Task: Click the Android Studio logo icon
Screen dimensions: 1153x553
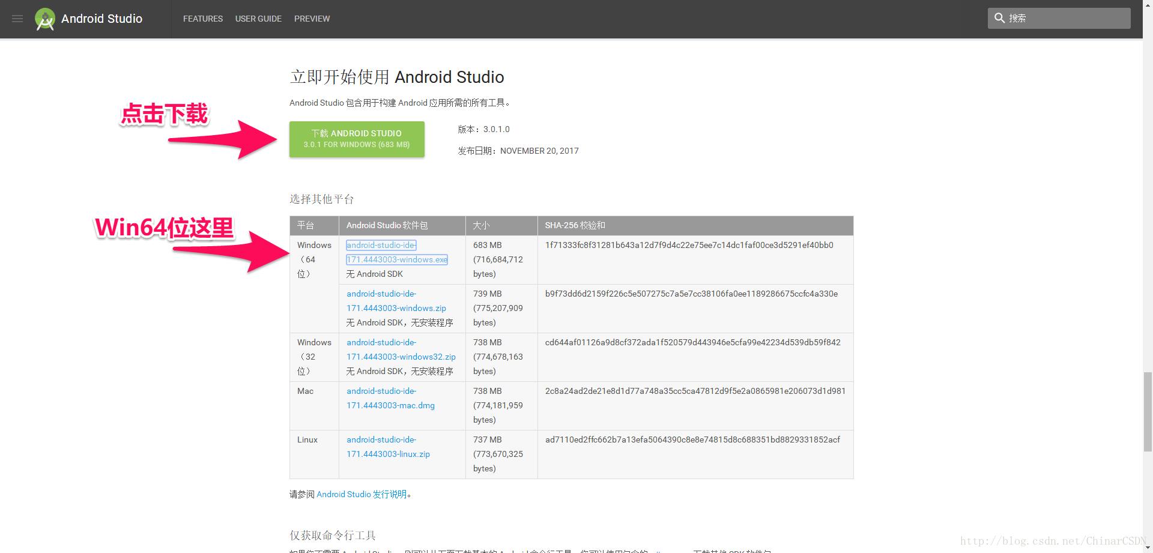Action: (x=45, y=19)
